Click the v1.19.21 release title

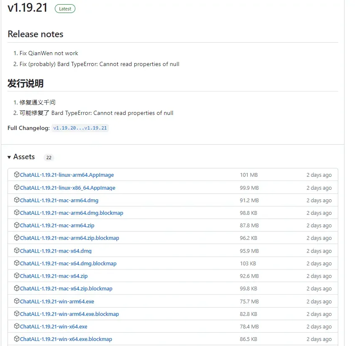tap(27, 8)
